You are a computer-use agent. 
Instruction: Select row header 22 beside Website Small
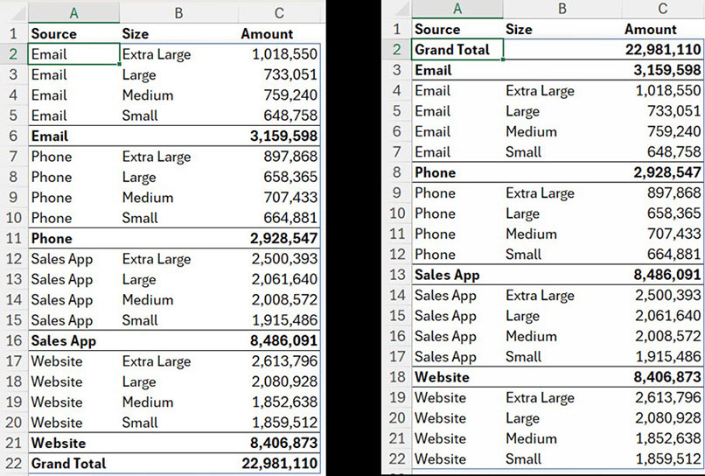pyautogui.click(x=398, y=459)
